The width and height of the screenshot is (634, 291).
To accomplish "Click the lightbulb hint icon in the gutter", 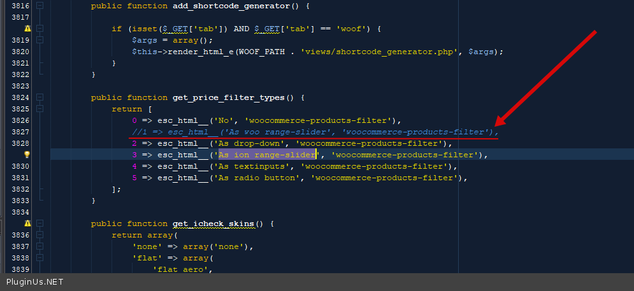I will [27, 155].
